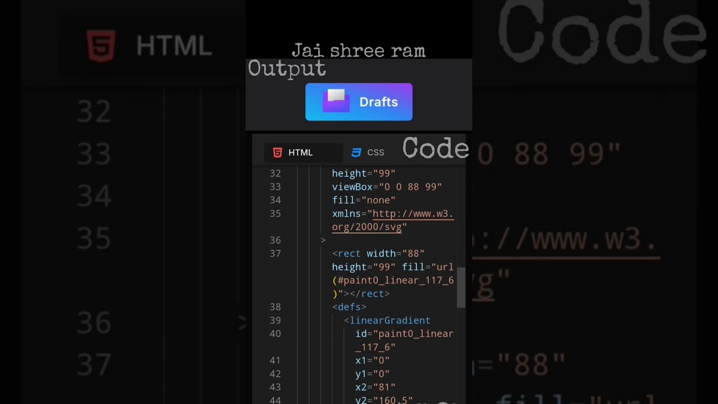Click line number 43 in gutter
This screenshot has width=718, height=404.
tap(275, 387)
